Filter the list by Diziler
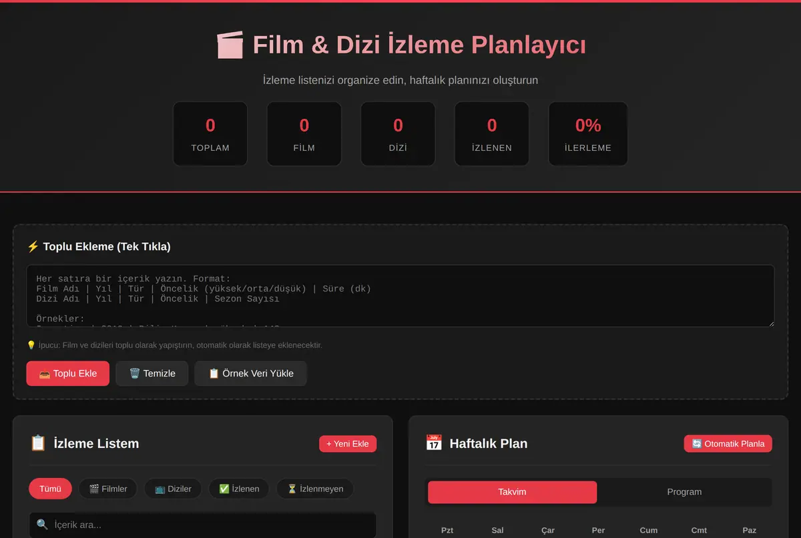 [x=173, y=489]
